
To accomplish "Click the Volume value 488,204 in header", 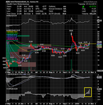I will click(x=93, y=14).
